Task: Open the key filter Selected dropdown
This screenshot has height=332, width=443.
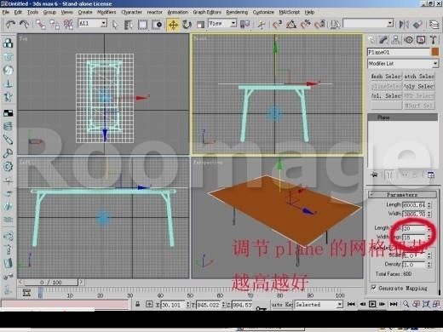Action: (x=318, y=305)
